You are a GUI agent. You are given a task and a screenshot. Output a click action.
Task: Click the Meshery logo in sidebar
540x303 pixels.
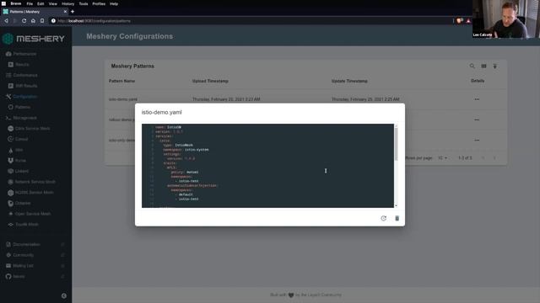click(34, 39)
